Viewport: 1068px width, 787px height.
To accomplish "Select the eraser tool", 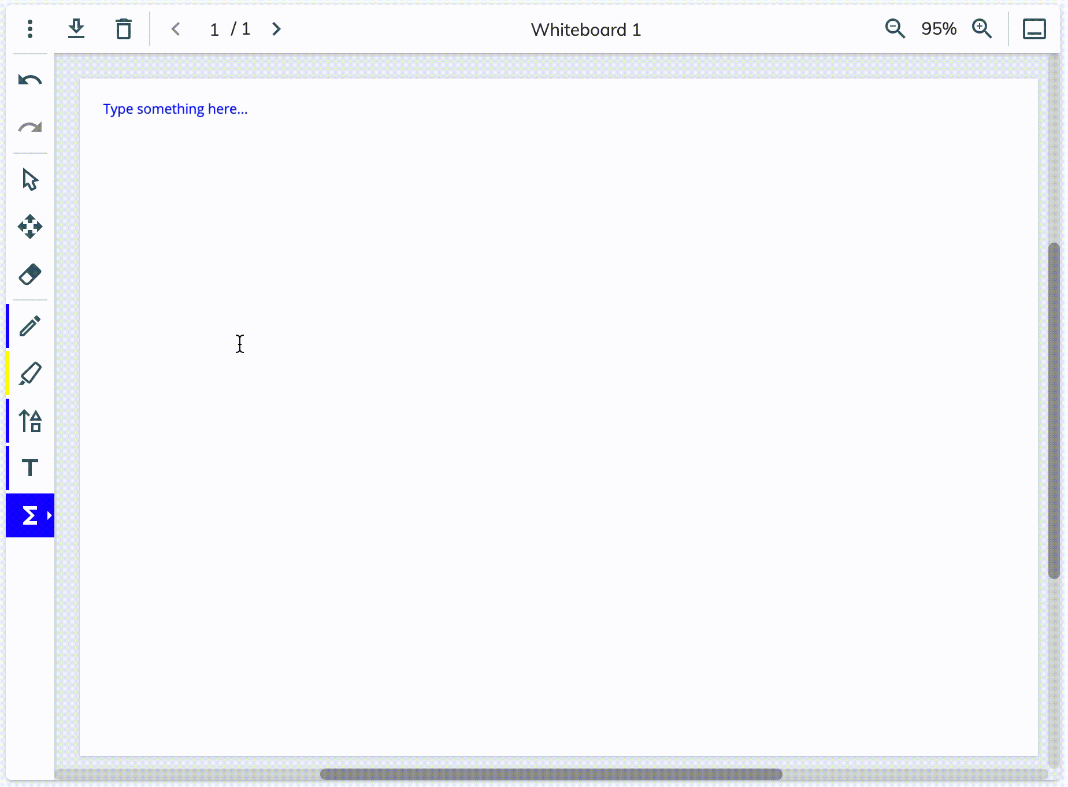I will [30, 274].
